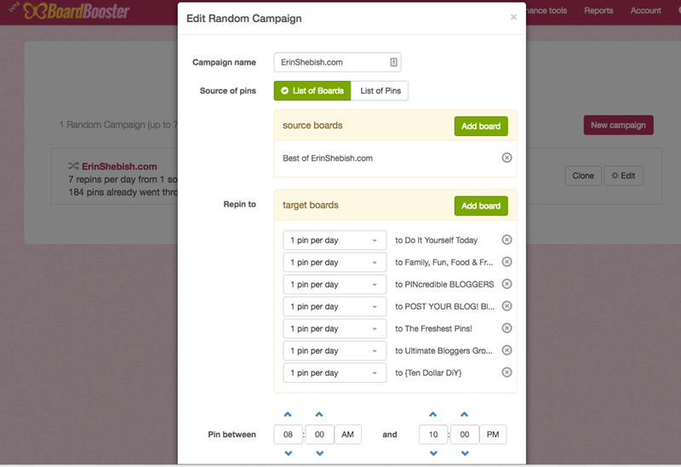Decrease the start hour with the down arrow
The image size is (681, 467).
coord(288,453)
